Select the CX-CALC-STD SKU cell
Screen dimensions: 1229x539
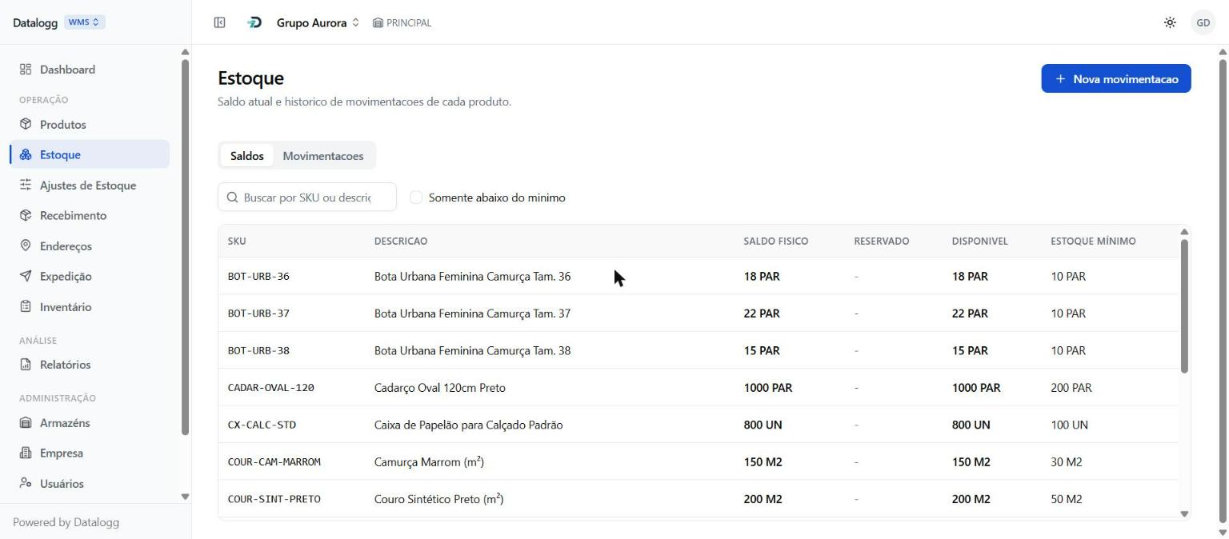point(262,425)
